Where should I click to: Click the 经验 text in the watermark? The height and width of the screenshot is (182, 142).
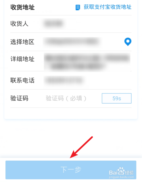129,173
